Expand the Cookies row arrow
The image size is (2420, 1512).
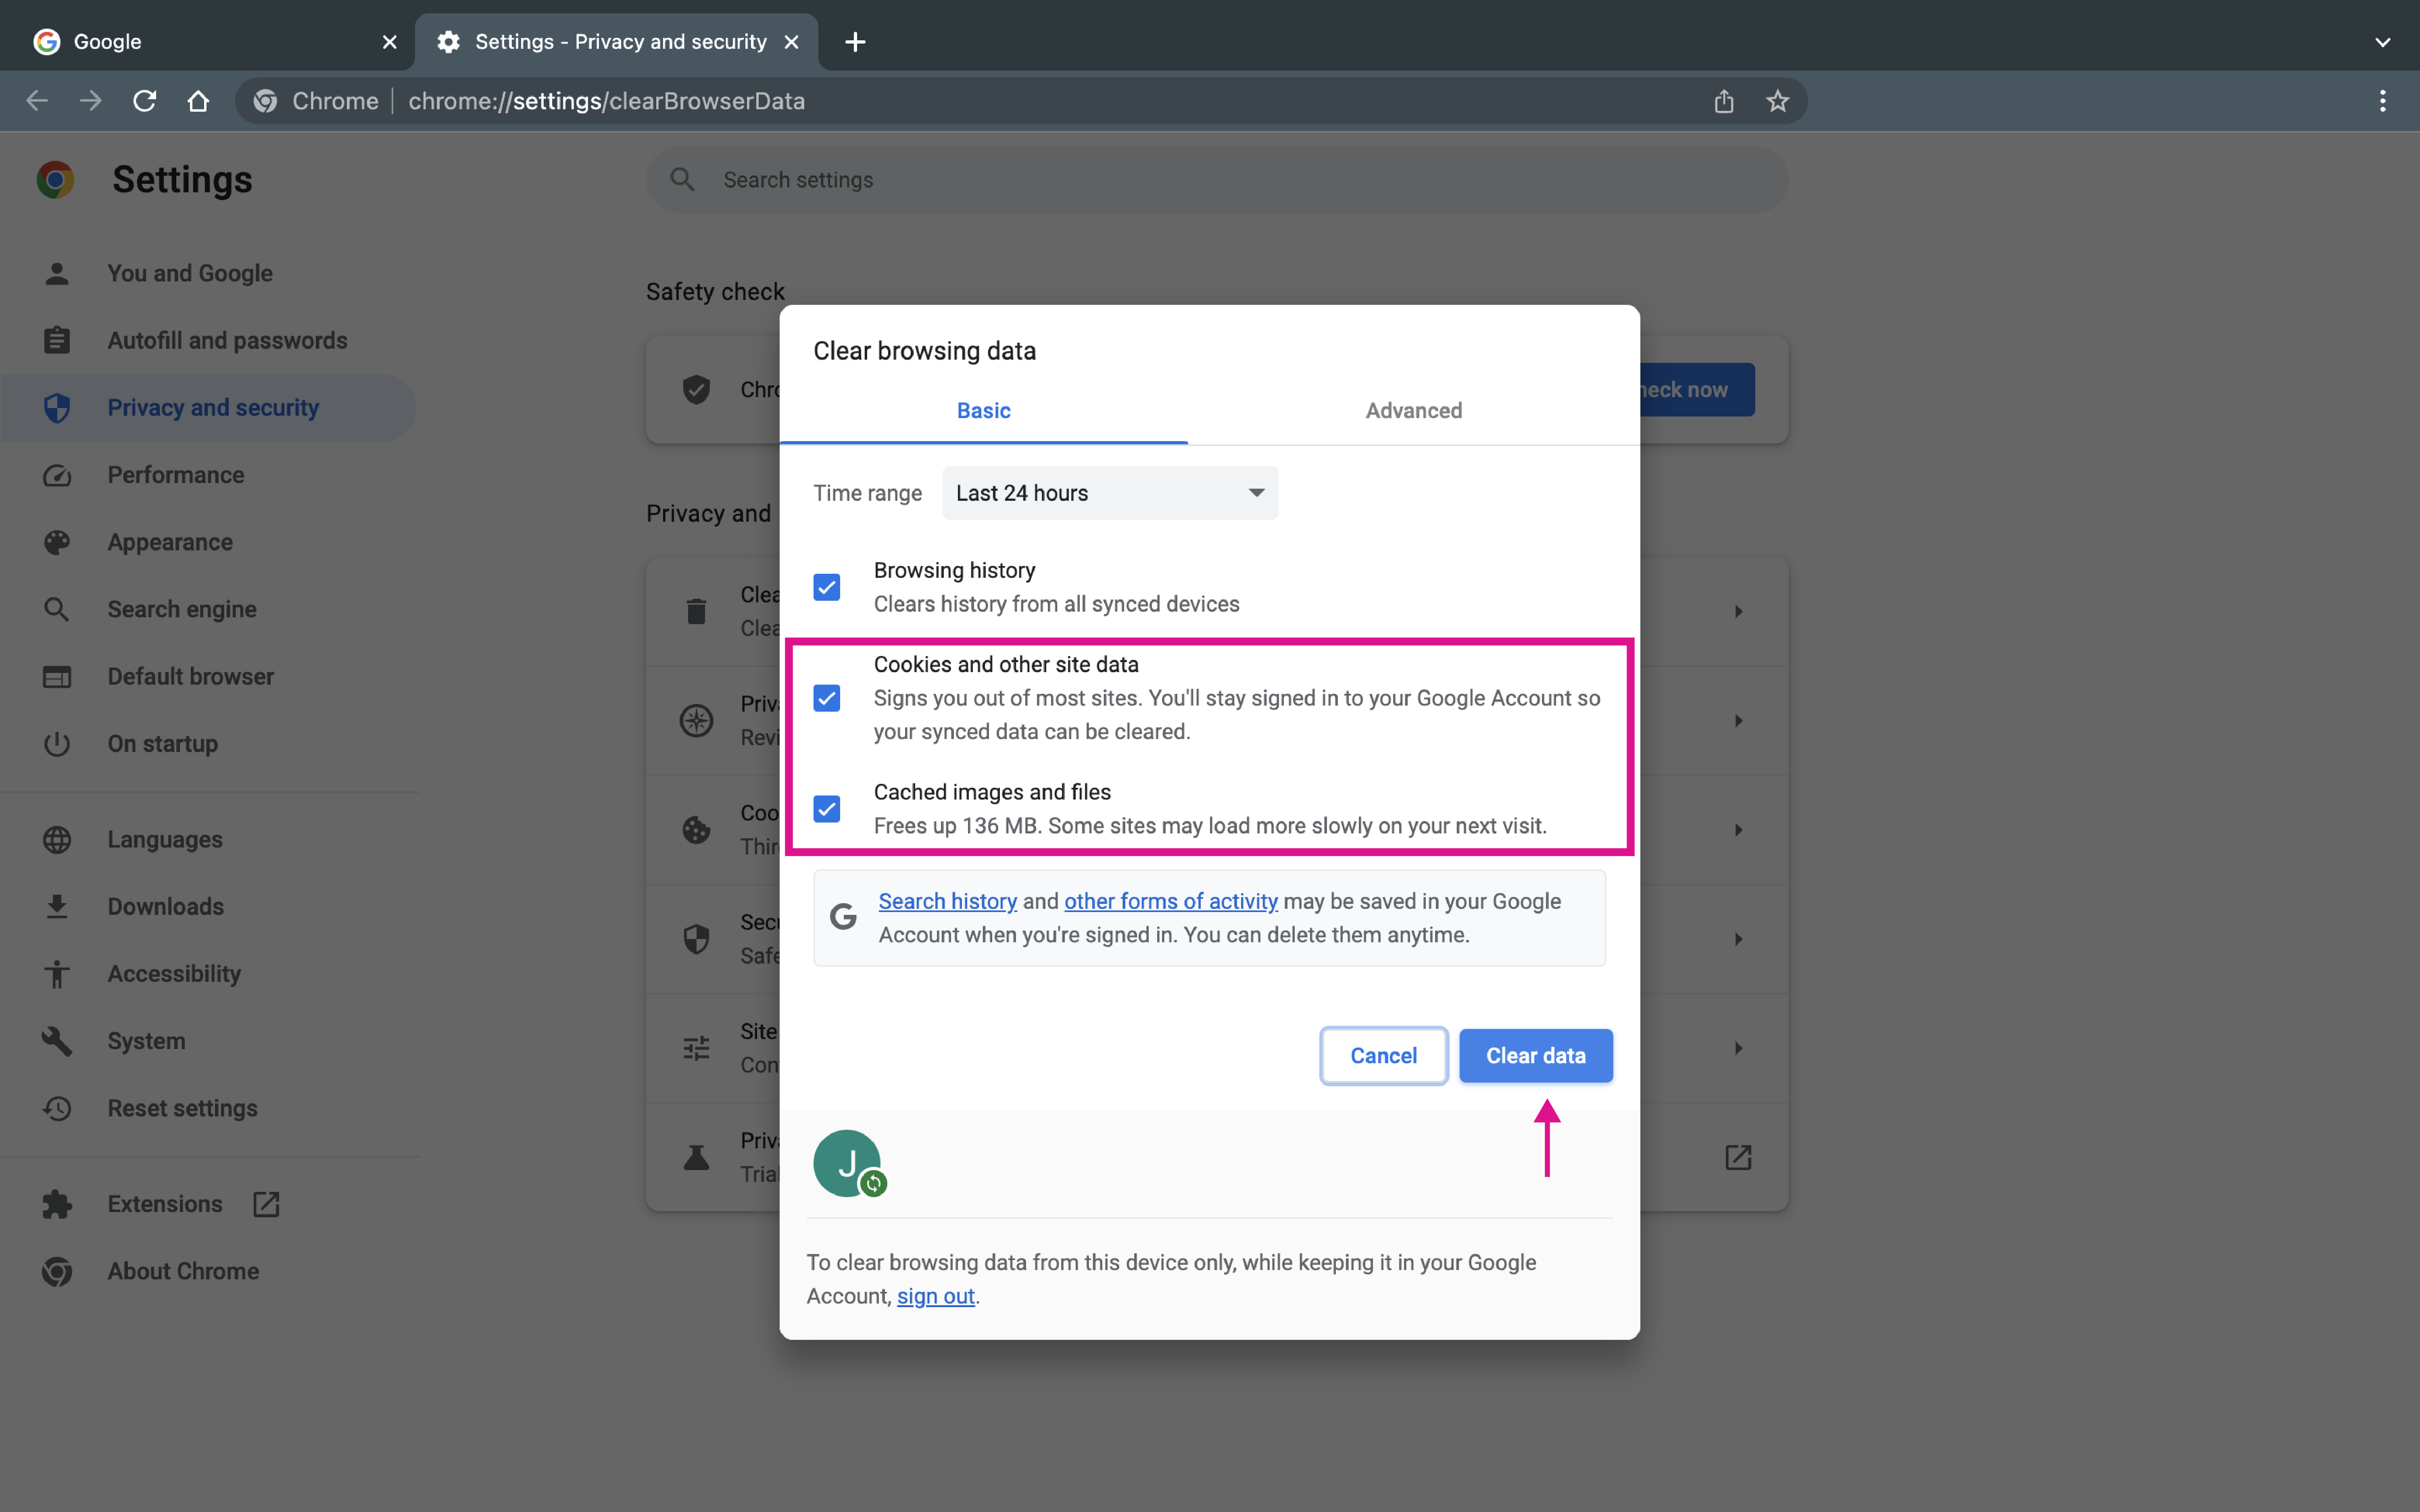pyautogui.click(x=1738, y=830)
